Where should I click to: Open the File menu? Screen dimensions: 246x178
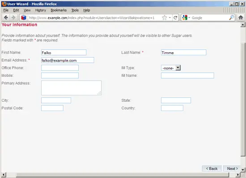point(6,10)
